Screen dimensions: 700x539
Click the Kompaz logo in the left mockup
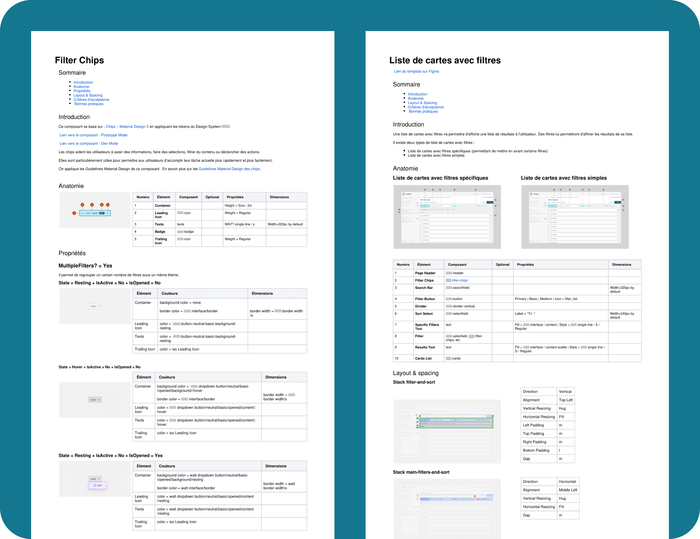pos(404,194)
